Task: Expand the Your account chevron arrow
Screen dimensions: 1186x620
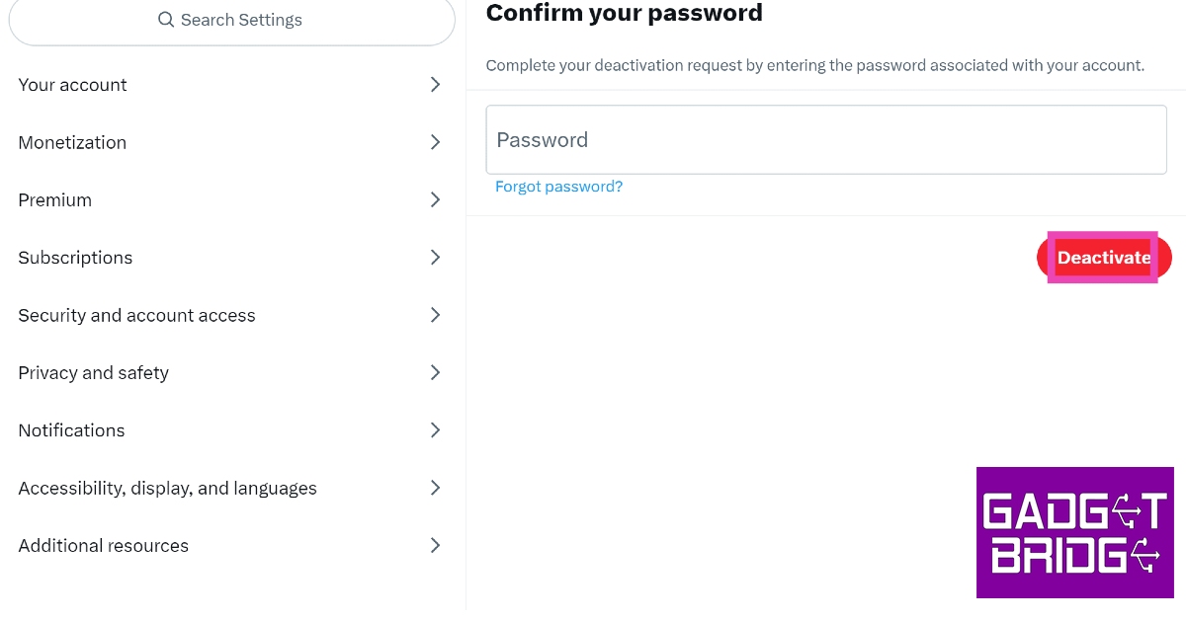Action: coord(435,85)
